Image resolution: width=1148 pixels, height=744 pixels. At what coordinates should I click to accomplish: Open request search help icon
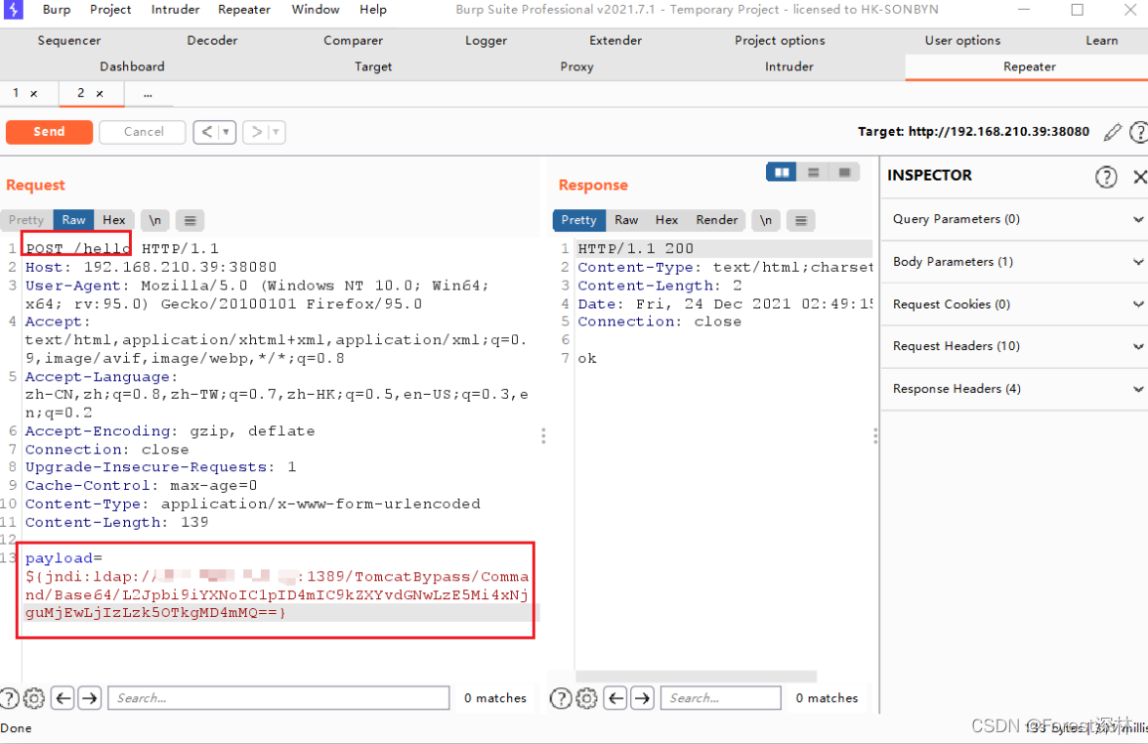point(10,699)
